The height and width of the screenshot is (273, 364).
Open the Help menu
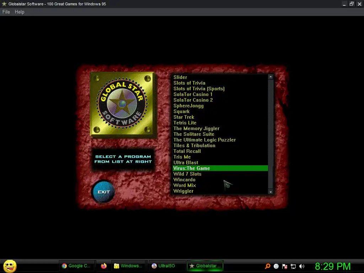[x=20, y=12]
